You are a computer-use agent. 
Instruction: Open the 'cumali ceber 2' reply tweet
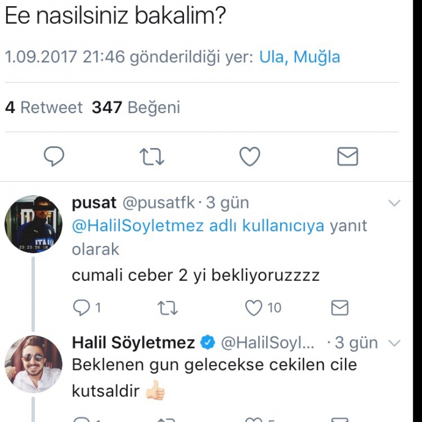click(196, 275)
